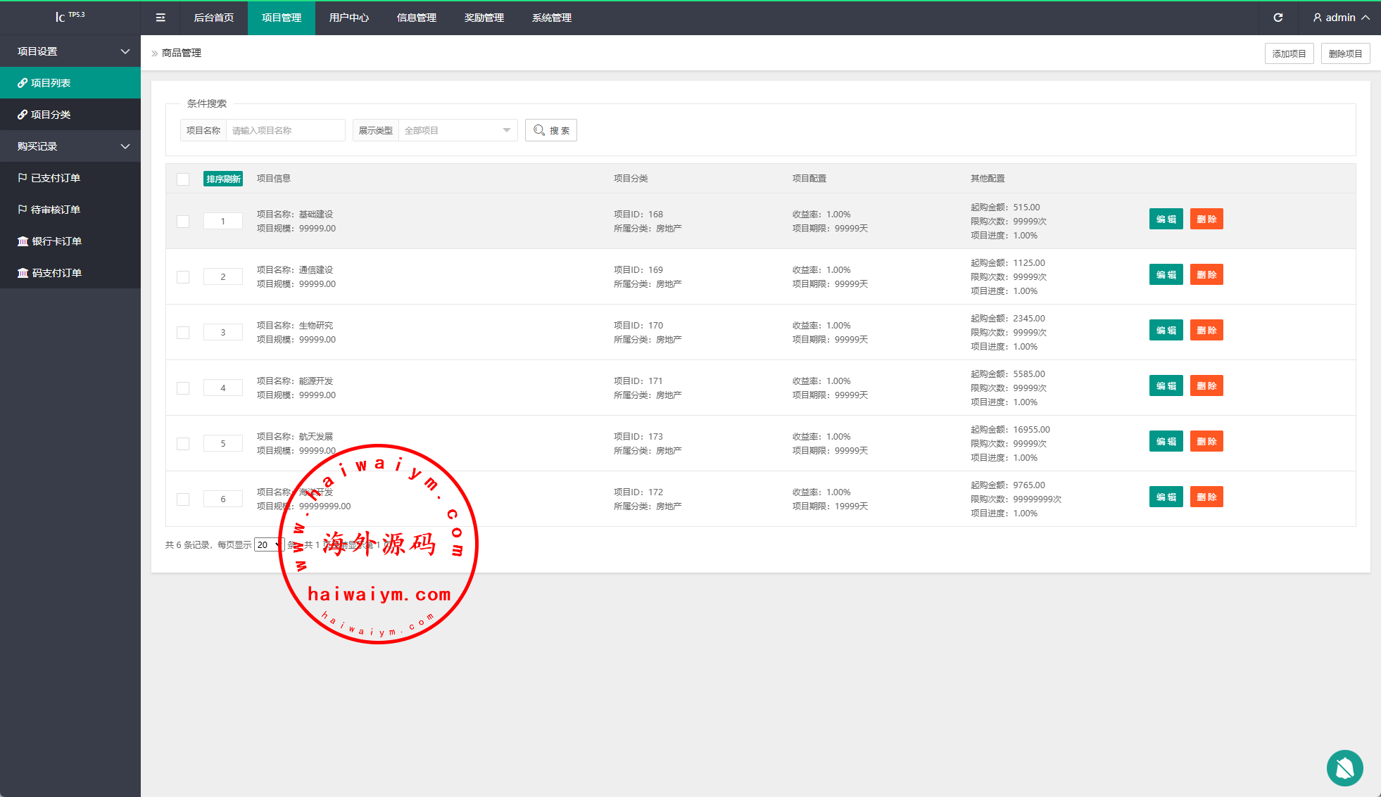The height and width of the screenshot is (797, 1381).
Task: Click the link icon beside 项目列表
Action: (x=23, y=83)
